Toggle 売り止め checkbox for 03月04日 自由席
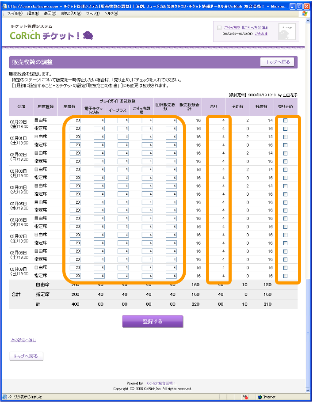This screenshot has height=402, width=313. coord(285,186)
